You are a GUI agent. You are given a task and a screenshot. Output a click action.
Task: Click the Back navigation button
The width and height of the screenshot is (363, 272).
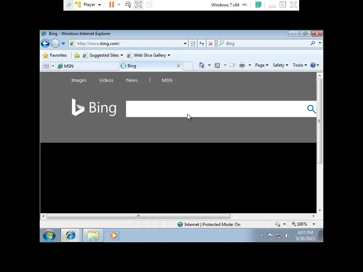[x=45, y=43]
